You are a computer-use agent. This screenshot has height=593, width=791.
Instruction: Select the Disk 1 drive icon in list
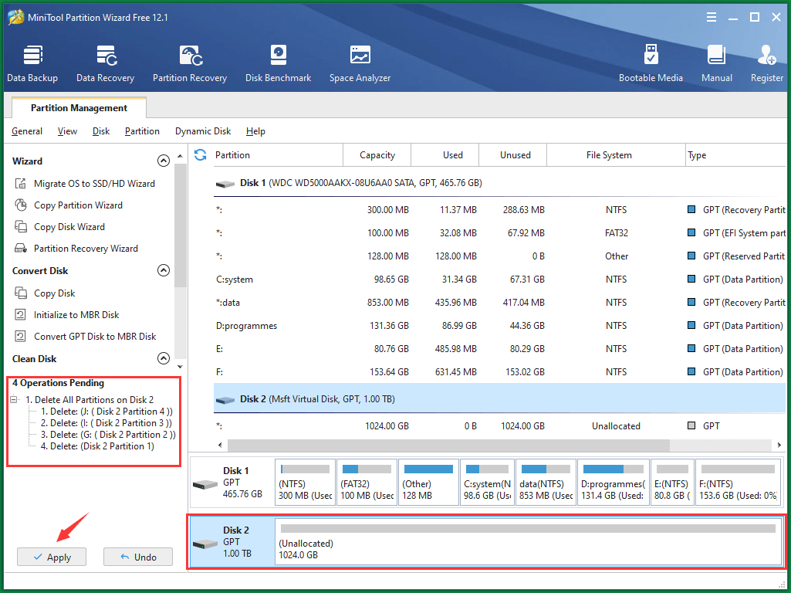[x=225, y=184]
